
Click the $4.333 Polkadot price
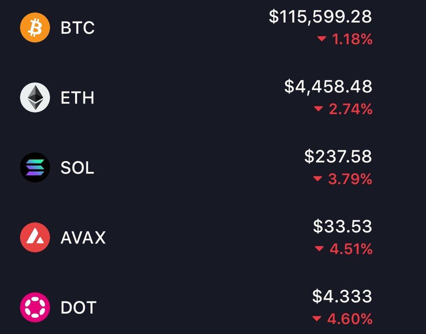[342, 296]
